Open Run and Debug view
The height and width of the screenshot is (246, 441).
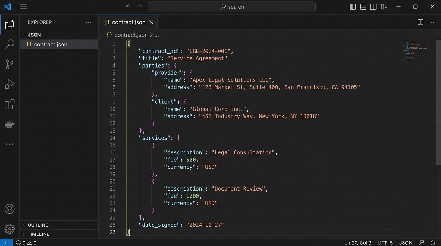(x=9, y=84)
